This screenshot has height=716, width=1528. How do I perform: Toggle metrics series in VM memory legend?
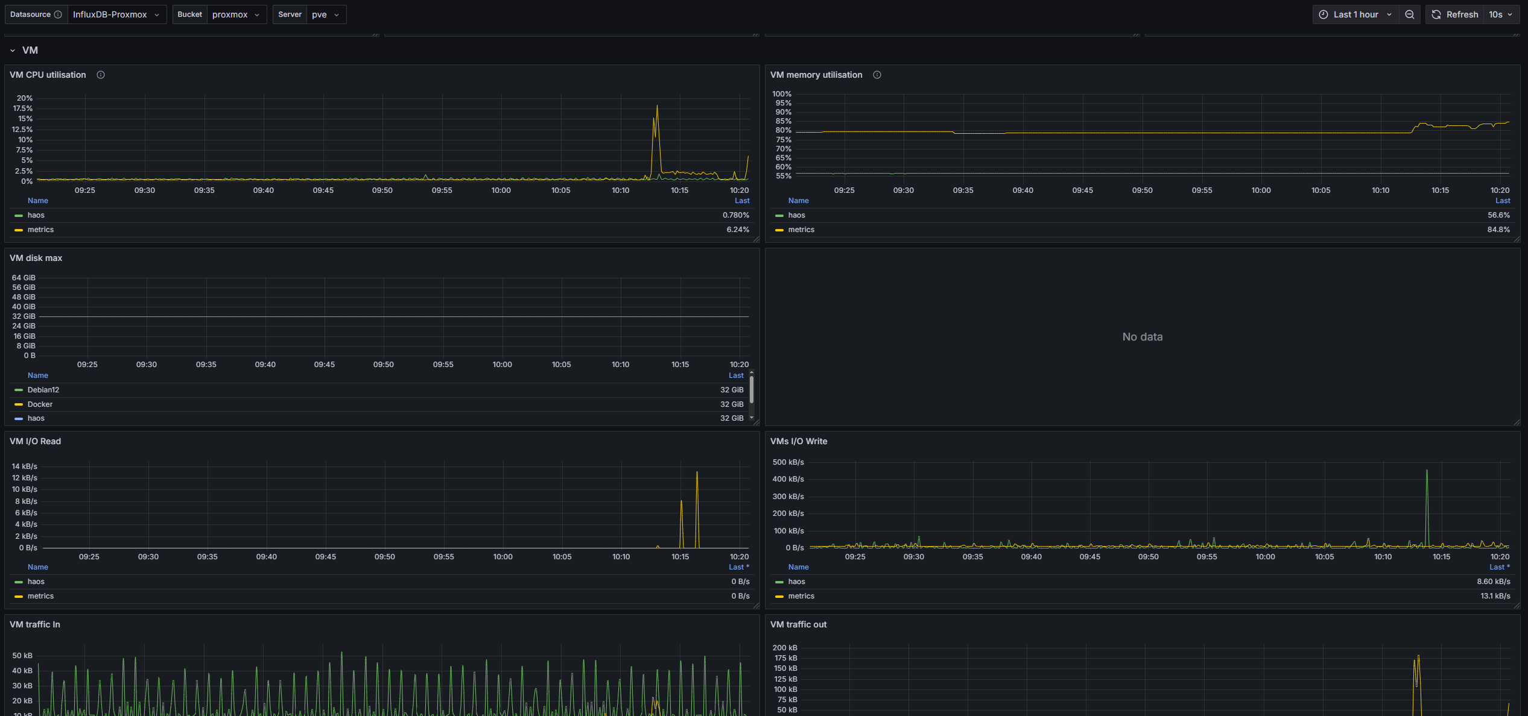click(801, 230)
